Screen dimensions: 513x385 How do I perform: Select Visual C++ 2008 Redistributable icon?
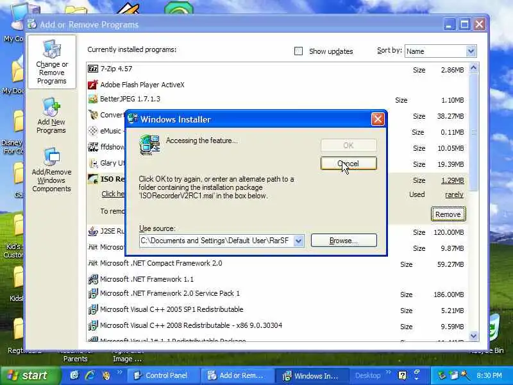pyautogui.click(x=93, y=325)
